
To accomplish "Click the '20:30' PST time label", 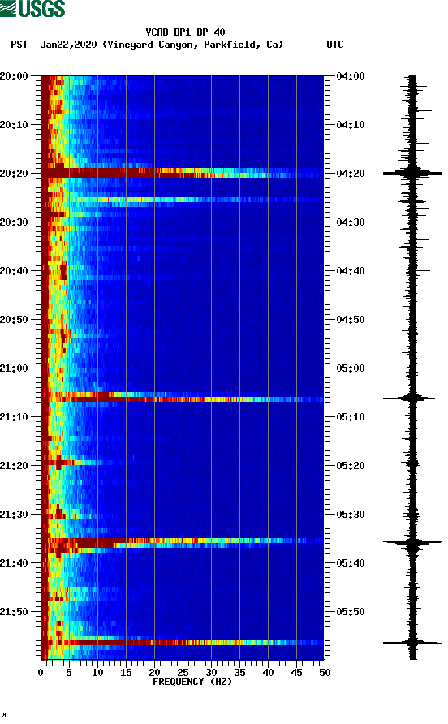I will coord(15,222).
